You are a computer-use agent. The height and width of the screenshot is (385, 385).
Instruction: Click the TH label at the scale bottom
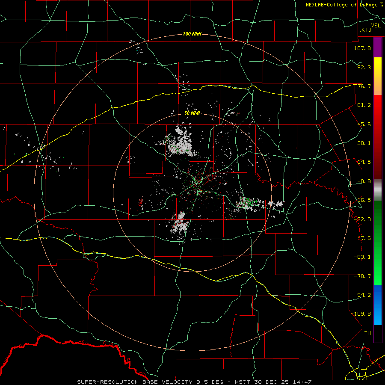coord(367,333)
